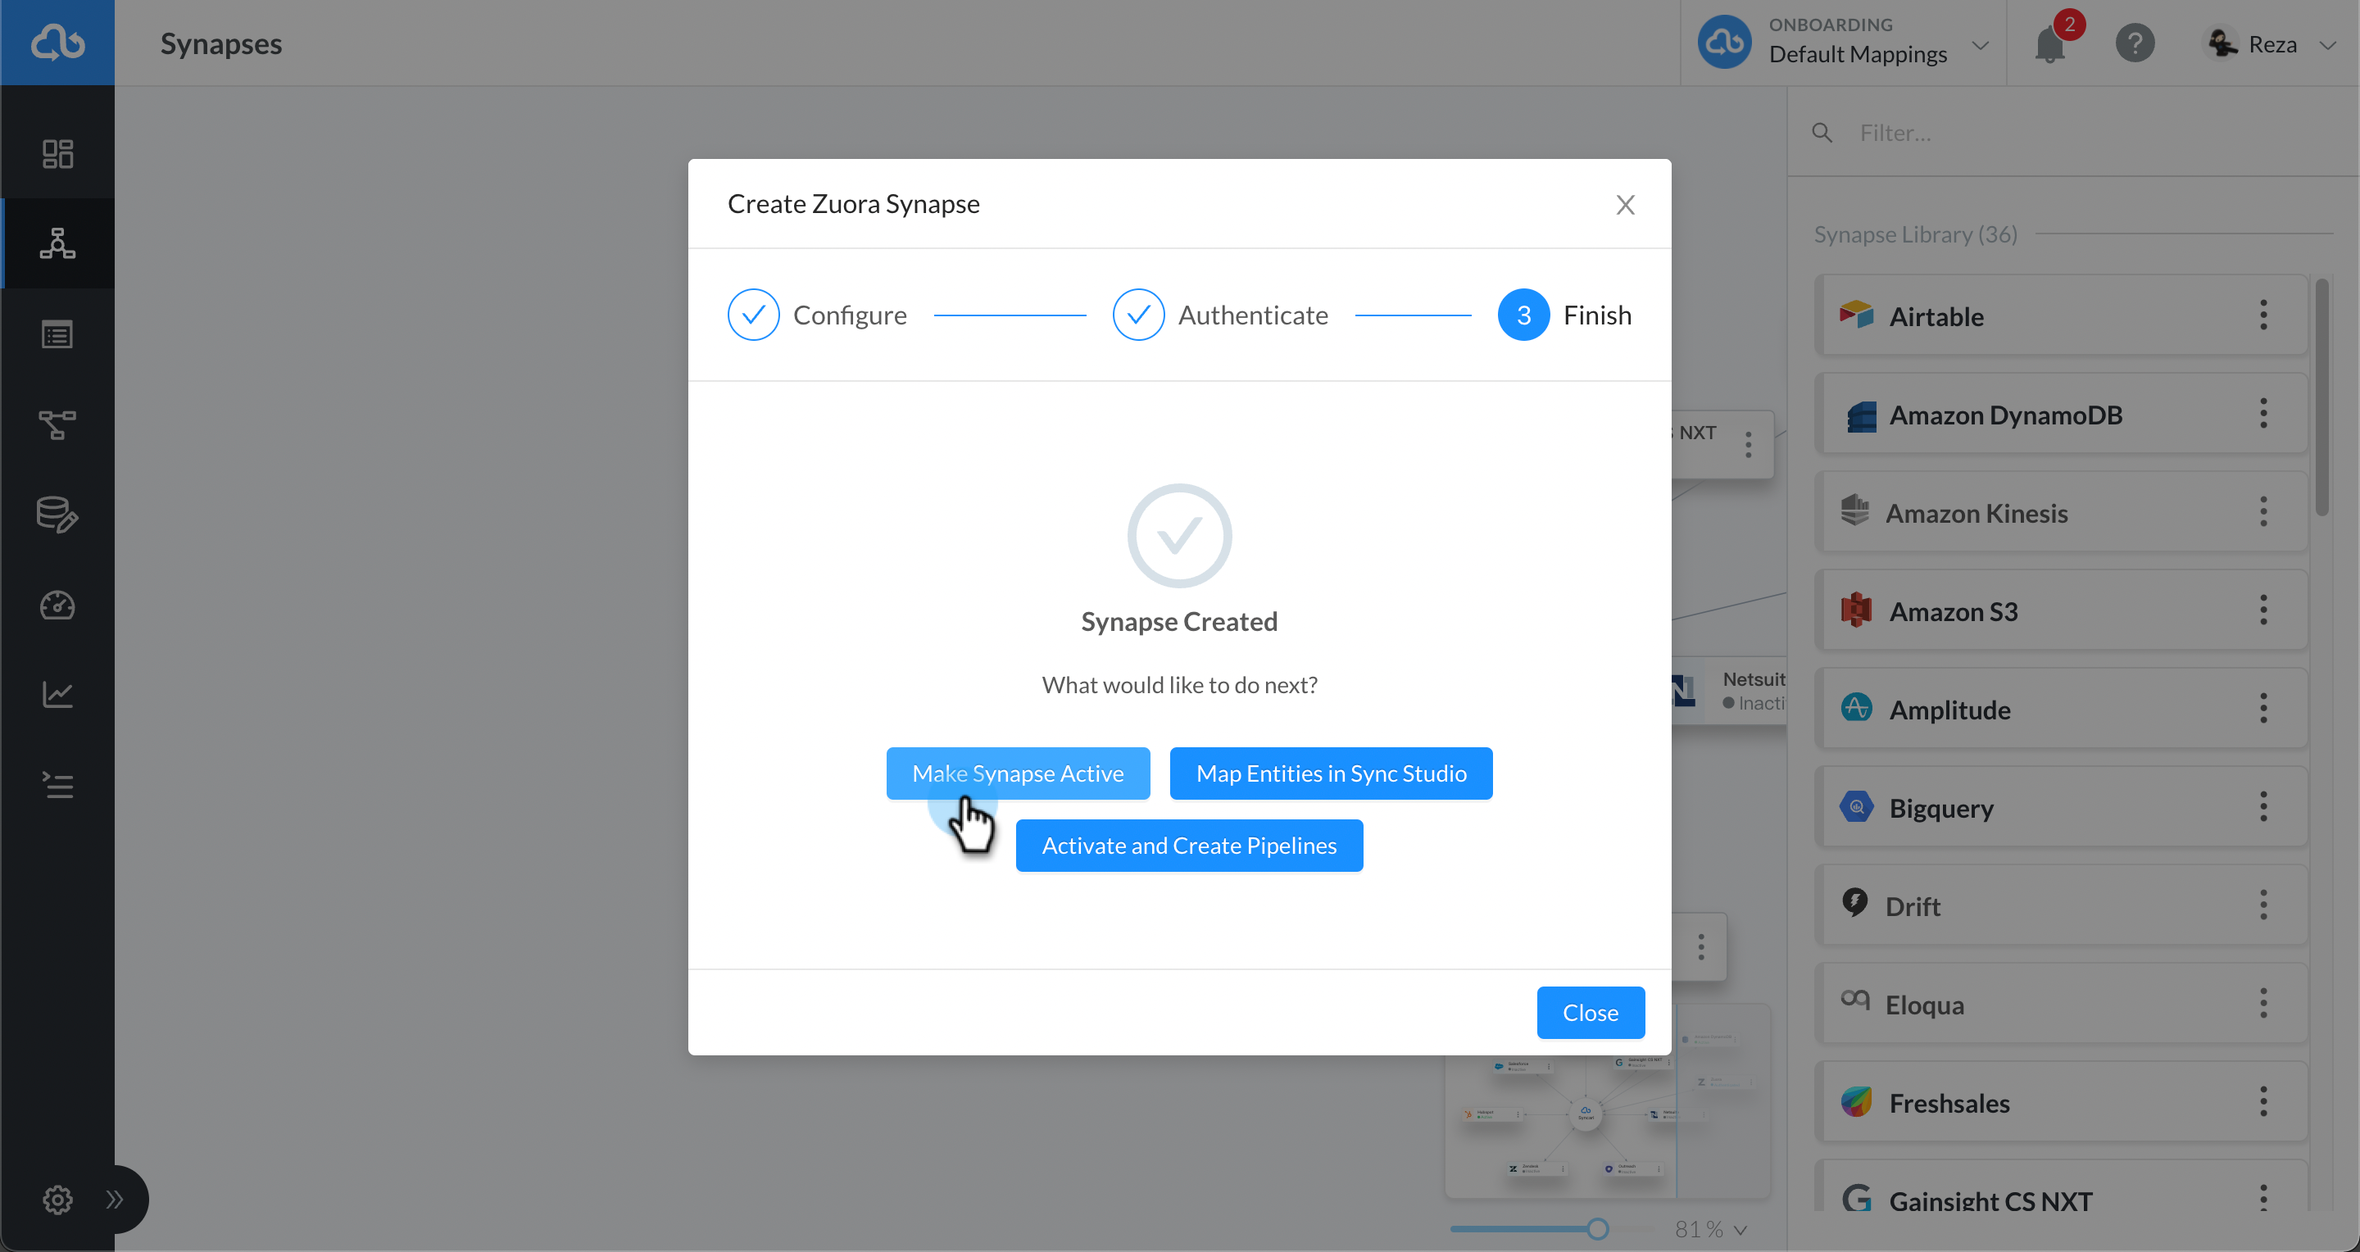Viewport: 2360px width, 1252px height.
Task: Expand the sidebar with double chevron
Action: 115,1199
